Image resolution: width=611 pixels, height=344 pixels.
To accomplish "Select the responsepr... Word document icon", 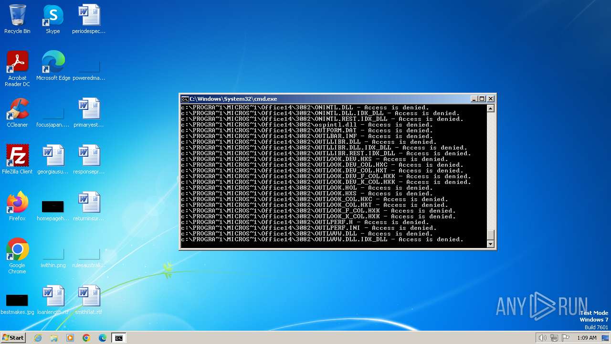I will (89, 160).
